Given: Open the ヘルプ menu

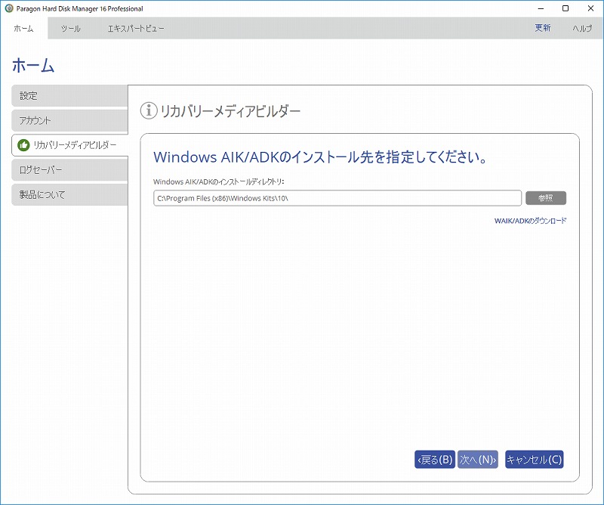Looking at the screenshot, I should pyautogui.click(x=582, y=28).
